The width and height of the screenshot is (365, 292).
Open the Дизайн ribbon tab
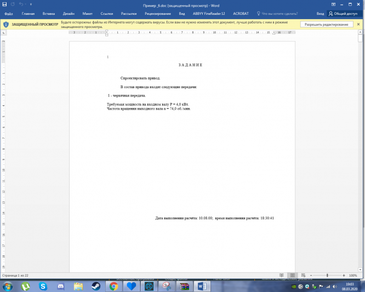69,14
